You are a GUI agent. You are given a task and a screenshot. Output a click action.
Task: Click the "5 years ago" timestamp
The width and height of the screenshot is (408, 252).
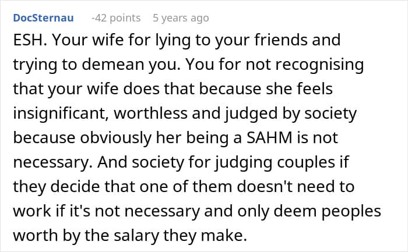click(180, 18)
